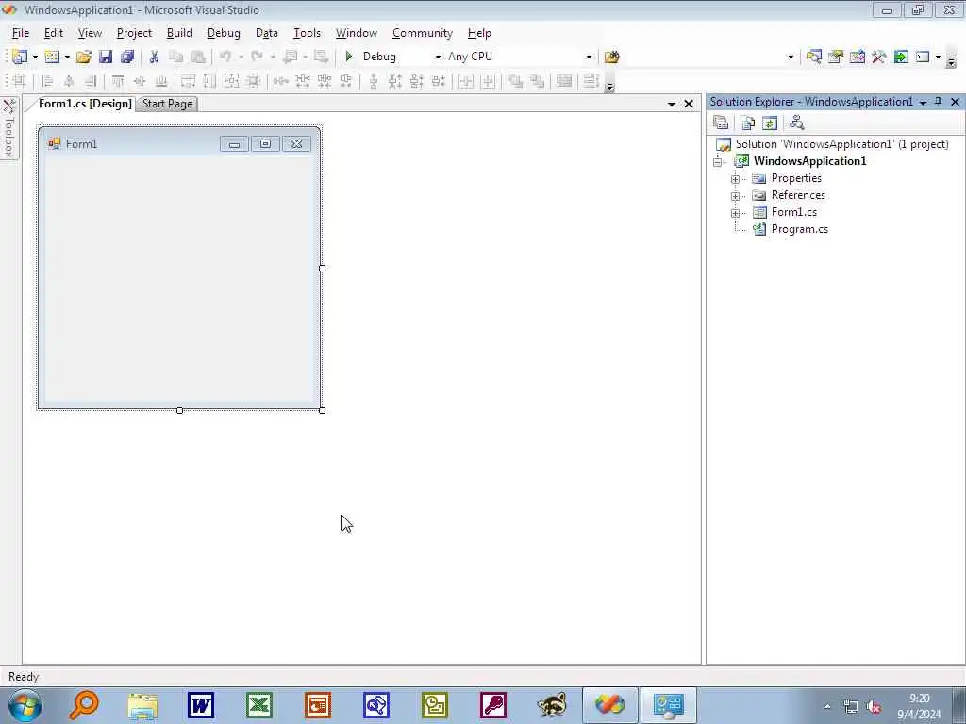This screenshot has width=966, height=724.
Task: Collapse the WindowsApplication1 project node
Action: (x=718, y=162)
